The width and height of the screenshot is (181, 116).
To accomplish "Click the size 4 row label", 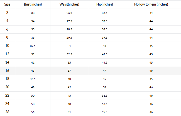I will point(7,21).
